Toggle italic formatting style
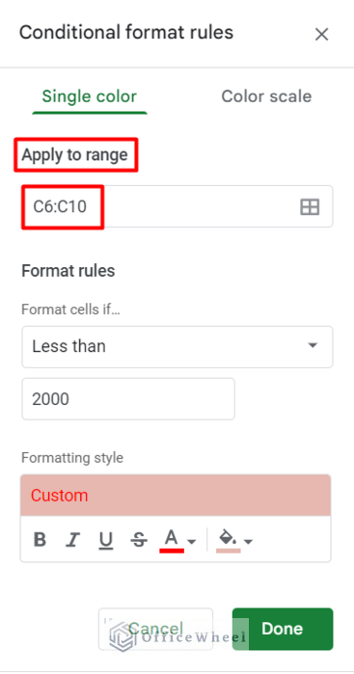This screenshot has height=674, width=354. tap(72, 539)
